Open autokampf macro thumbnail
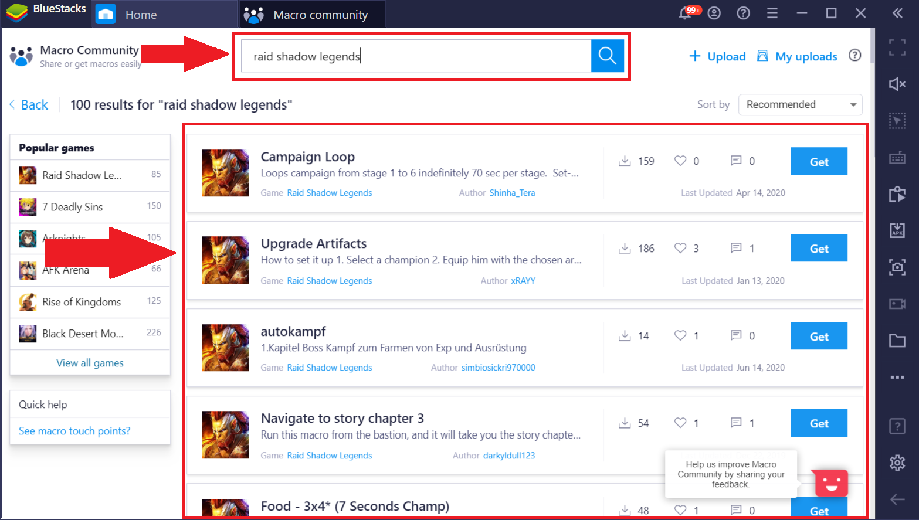Screen dimensions: 919x520 (x=225, y=348)
